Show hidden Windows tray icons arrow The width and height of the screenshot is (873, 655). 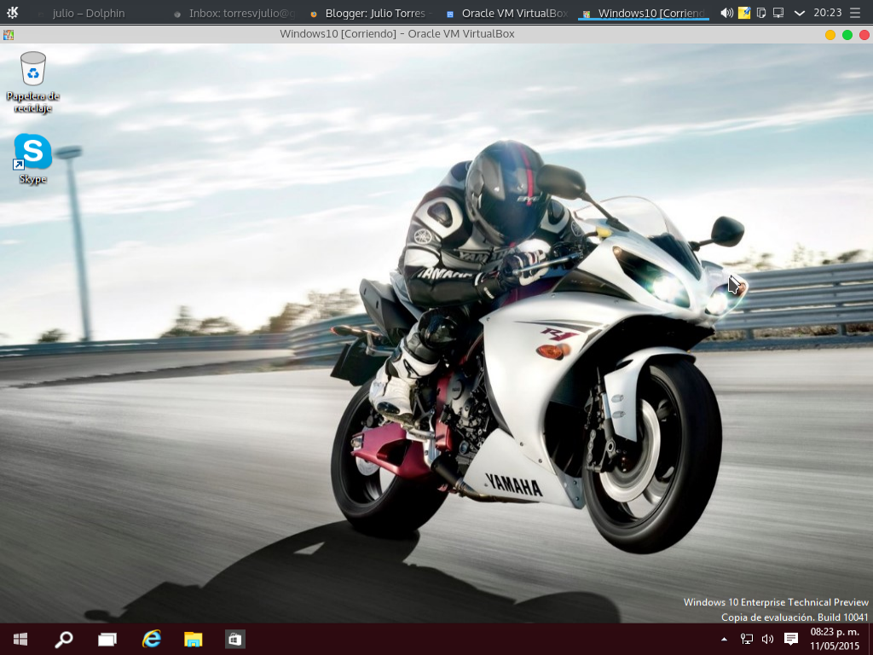[x=724, y=640]
